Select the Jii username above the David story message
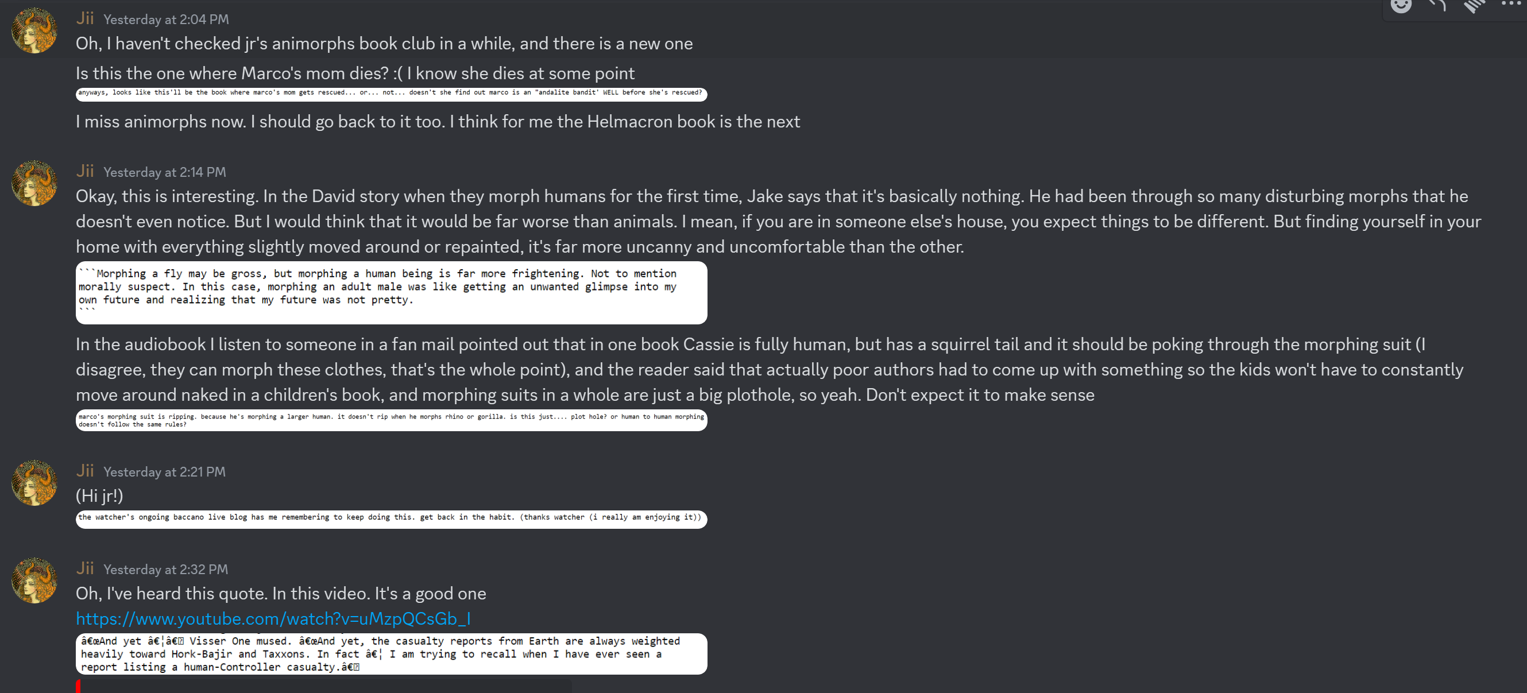1527x693 pixels. 85,171
